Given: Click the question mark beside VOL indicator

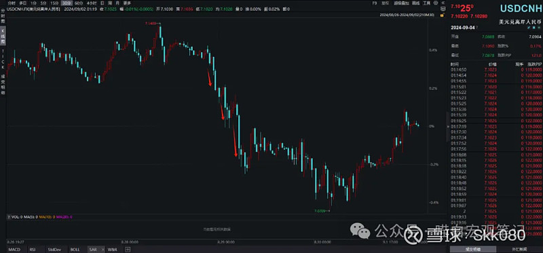Looking at the screenshot, I should (8, 217).
